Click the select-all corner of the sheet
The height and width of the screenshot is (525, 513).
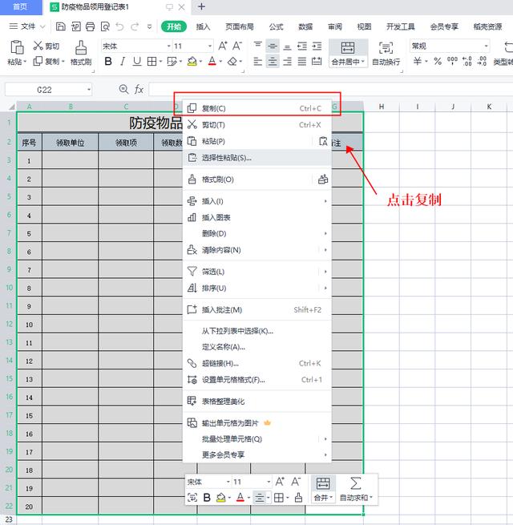(11, 107)
